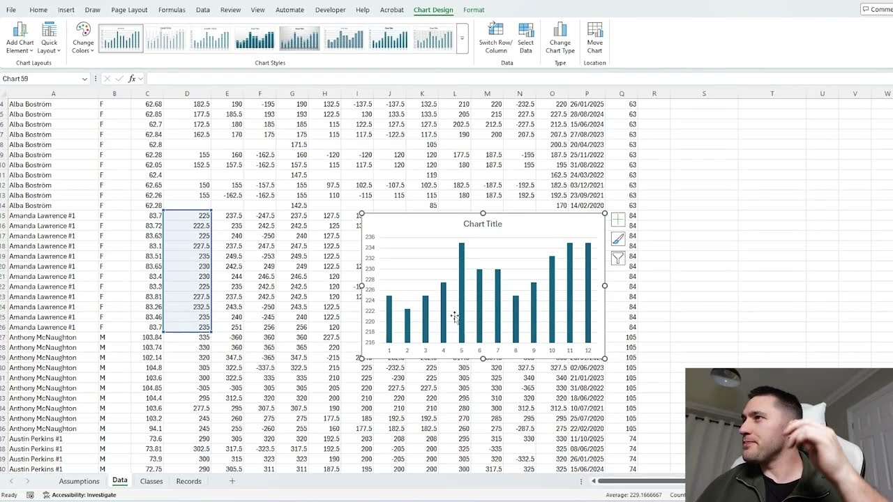Switch to the Insert tab

[66, 10]
